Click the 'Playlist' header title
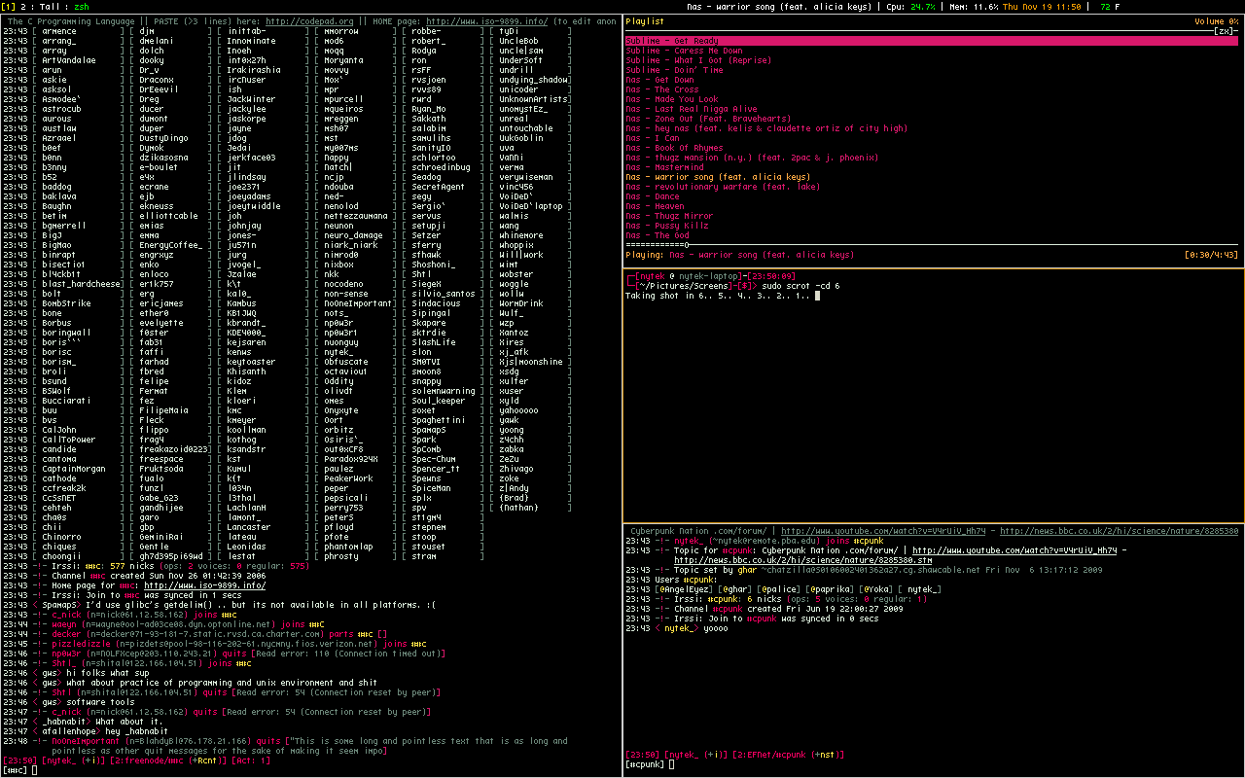Image resolution: width=1245 pixels, height=778 pixels. click(x=645, y=21)
